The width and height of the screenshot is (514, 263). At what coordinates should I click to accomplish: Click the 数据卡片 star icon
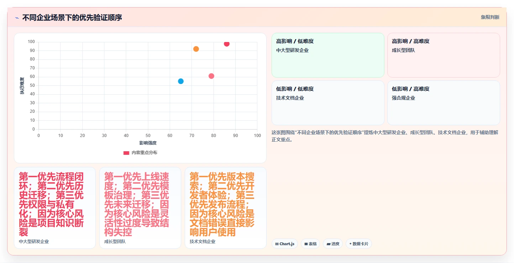click(350, 244)
